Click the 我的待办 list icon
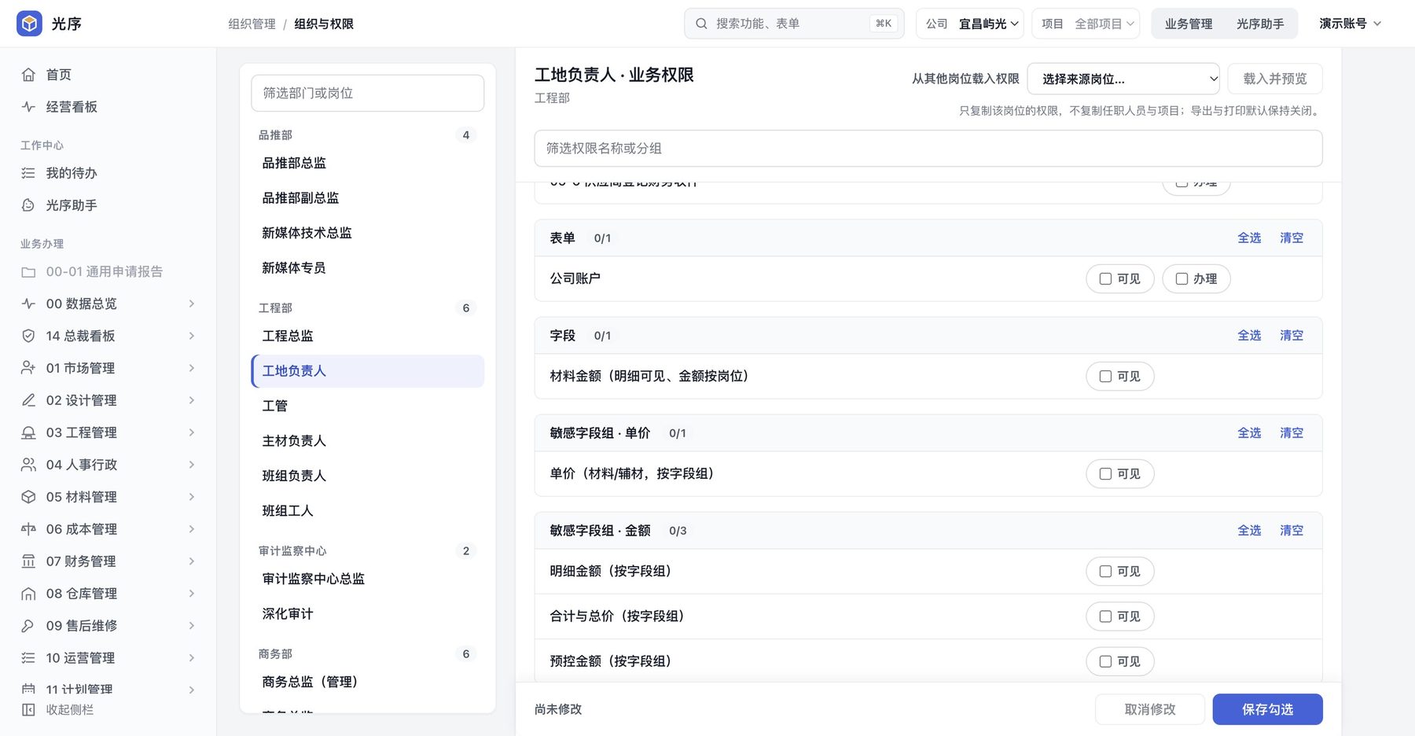Image resolution: width=1415 pixels, height=736 pixels. pyautogui.click(x=28, y=173)
